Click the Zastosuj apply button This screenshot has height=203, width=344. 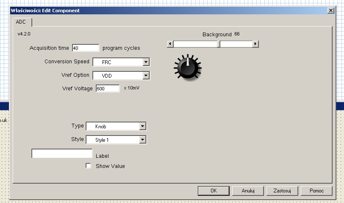282,191
